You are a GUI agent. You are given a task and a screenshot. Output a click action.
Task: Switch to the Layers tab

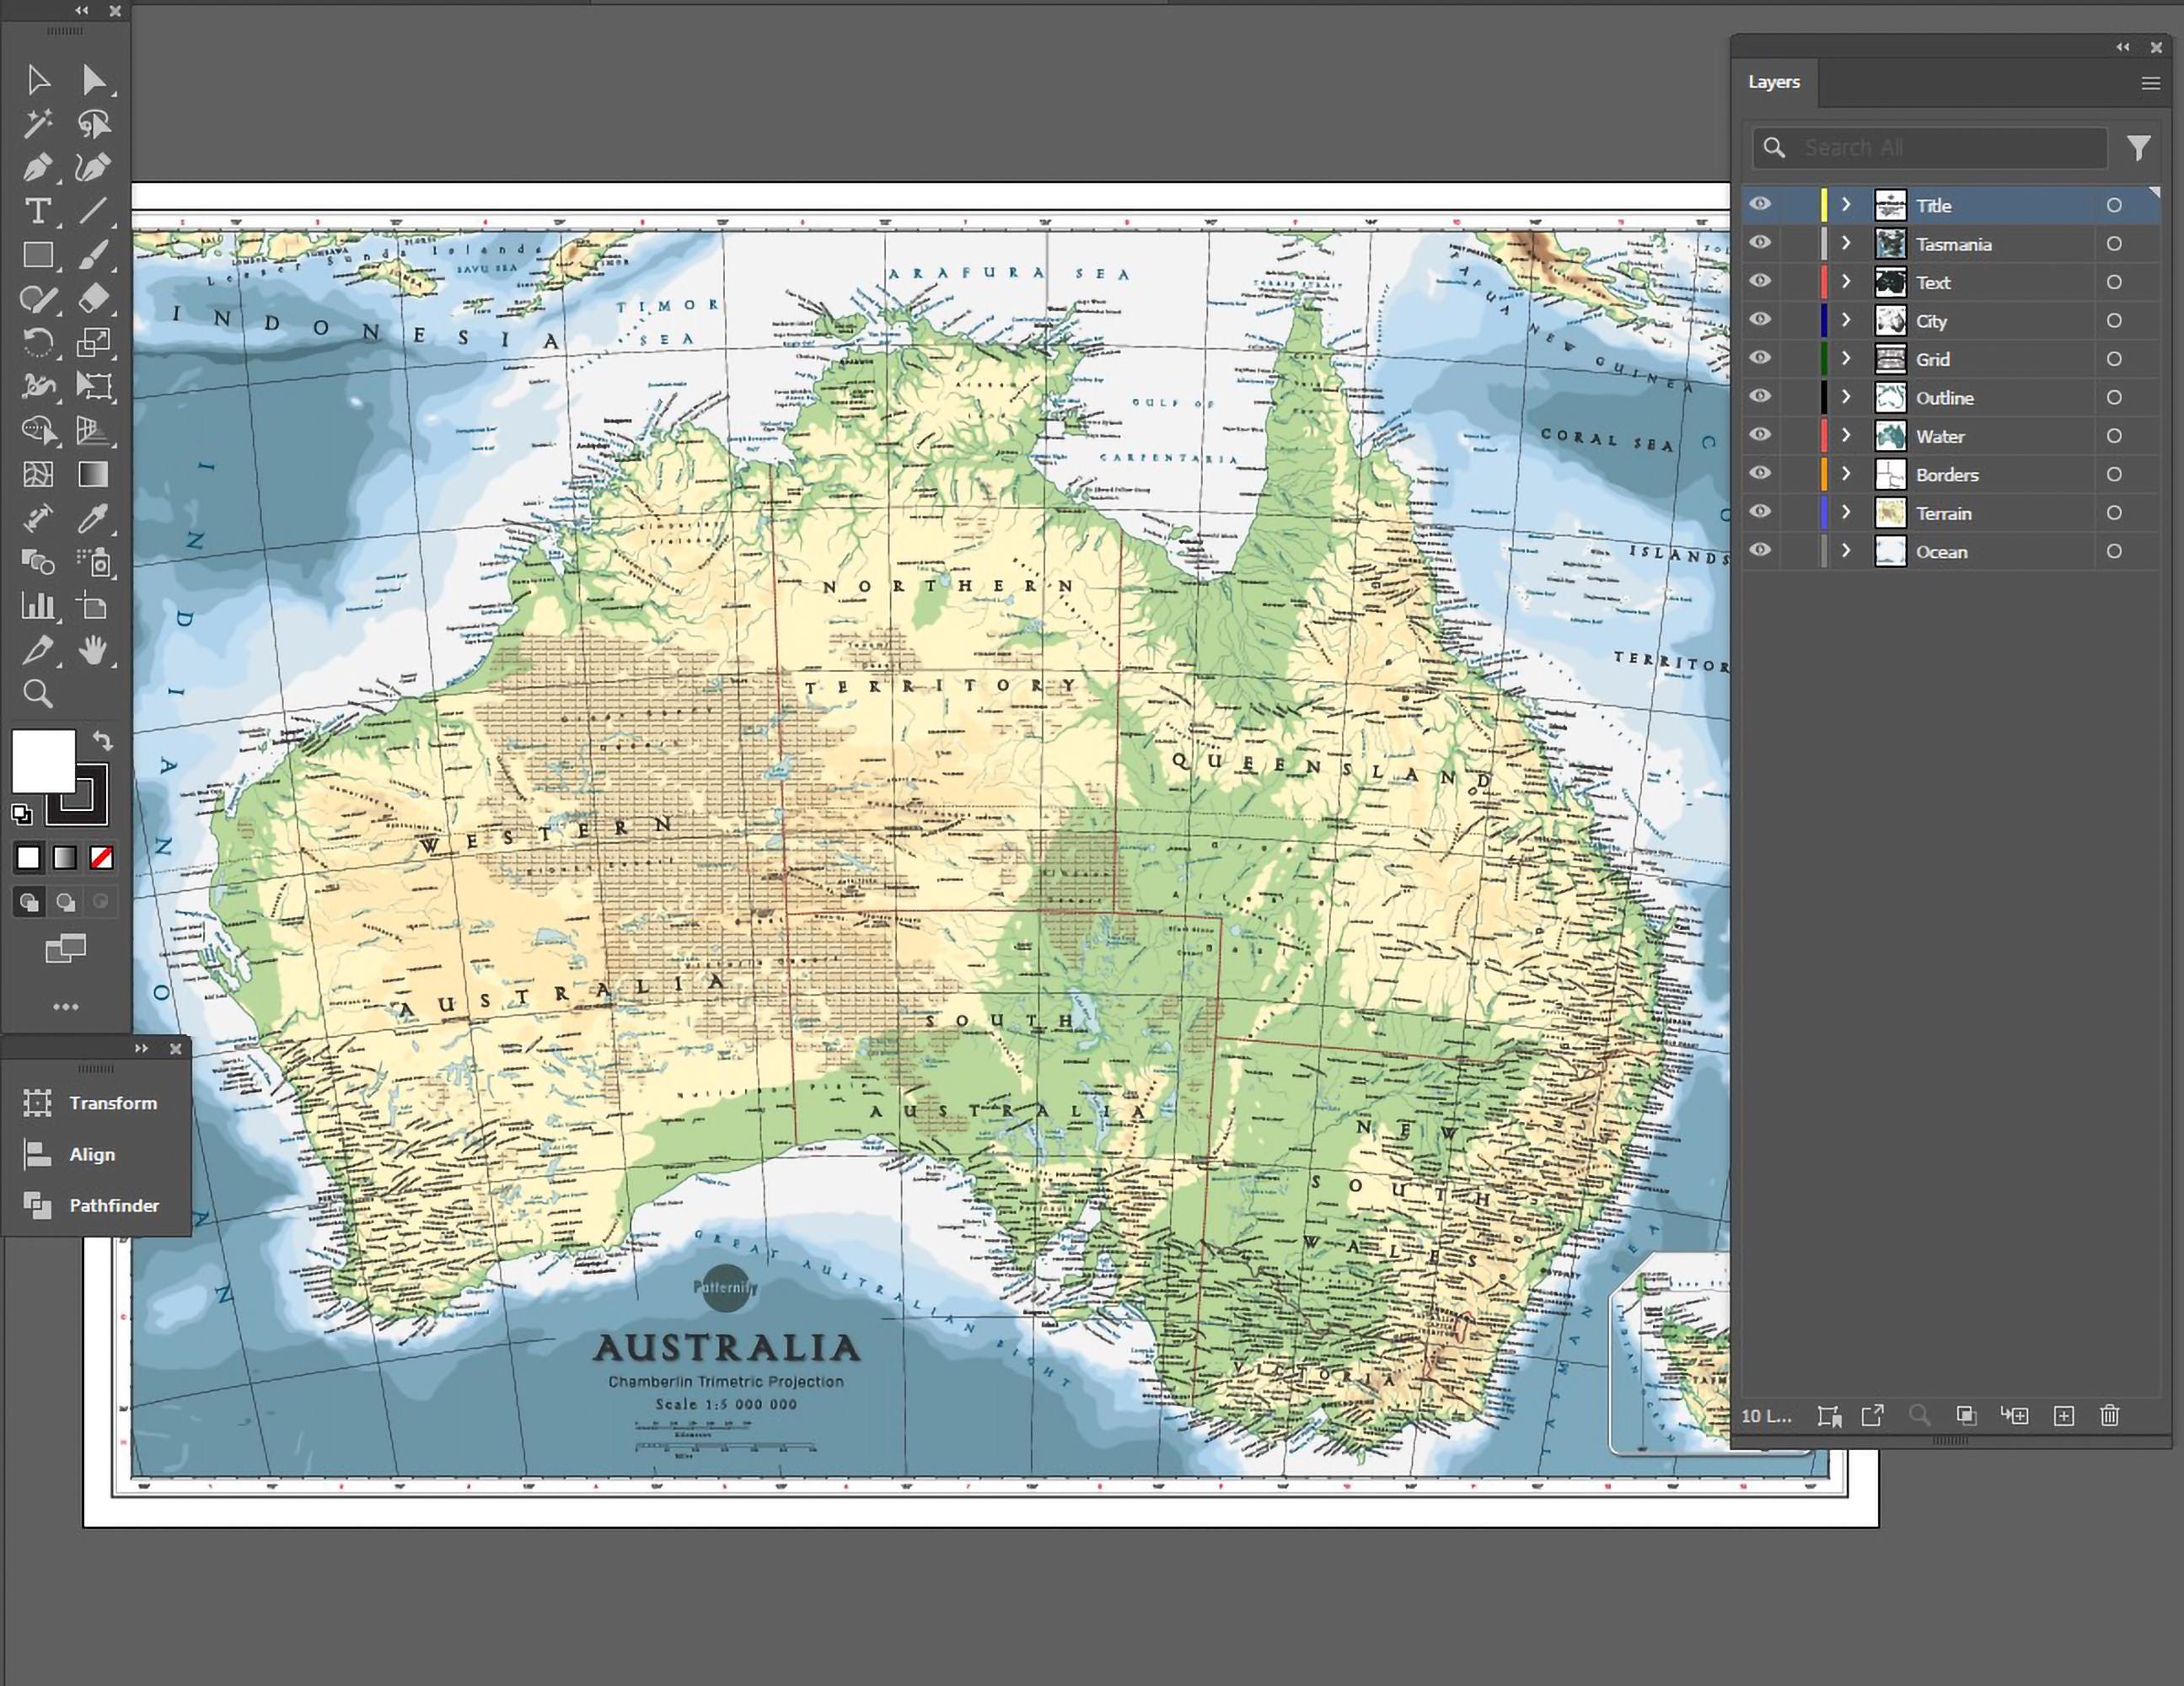(x=1774, y=82)
